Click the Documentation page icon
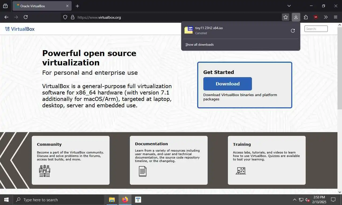The height and width of the screenshot is (205, 342). [143, 171]
